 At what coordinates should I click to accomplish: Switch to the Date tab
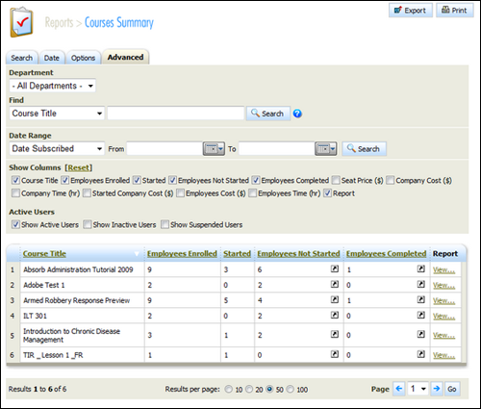(52, 58)
